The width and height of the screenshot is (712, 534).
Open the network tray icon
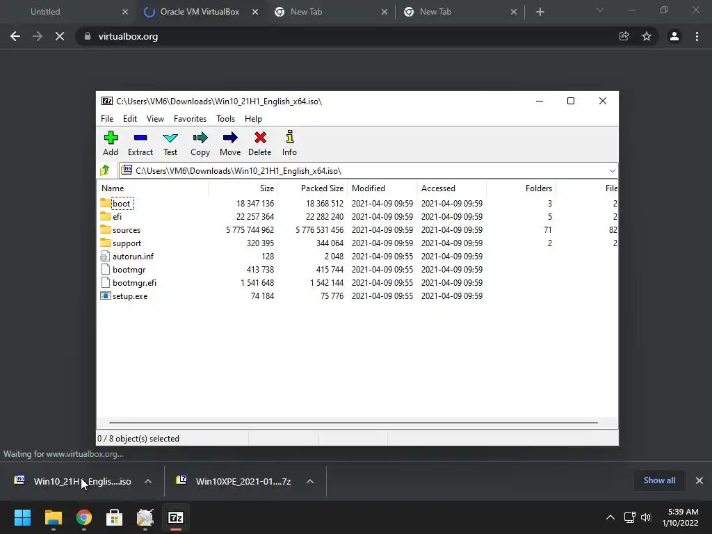pyautogui.click(x=629, y=517)
